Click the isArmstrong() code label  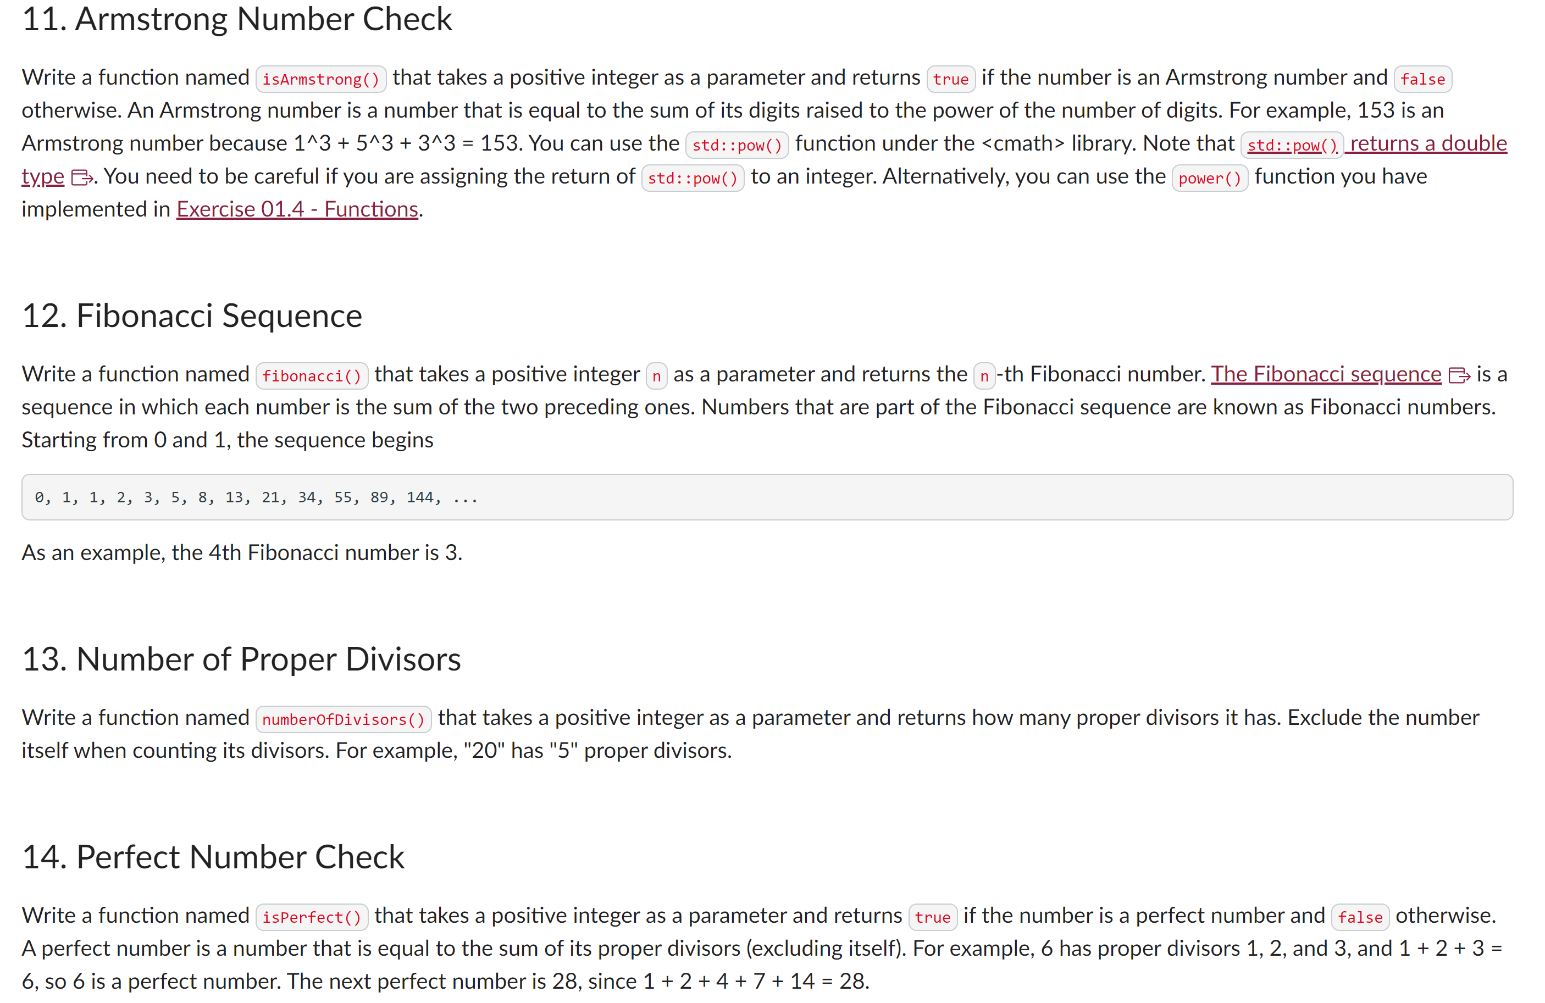(x=322, y=79)
